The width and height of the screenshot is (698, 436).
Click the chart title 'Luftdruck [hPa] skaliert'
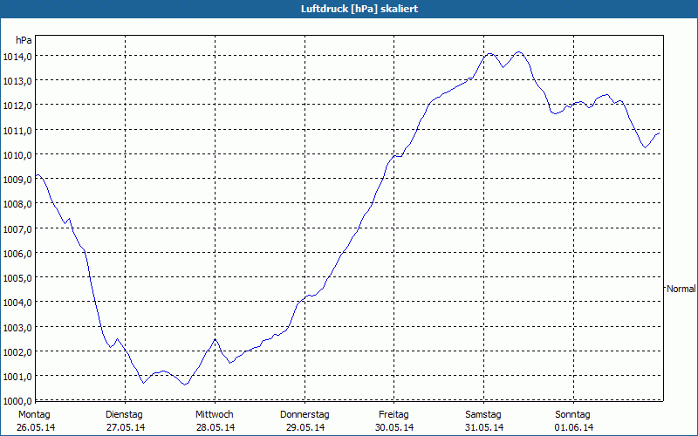click(359, 9)
